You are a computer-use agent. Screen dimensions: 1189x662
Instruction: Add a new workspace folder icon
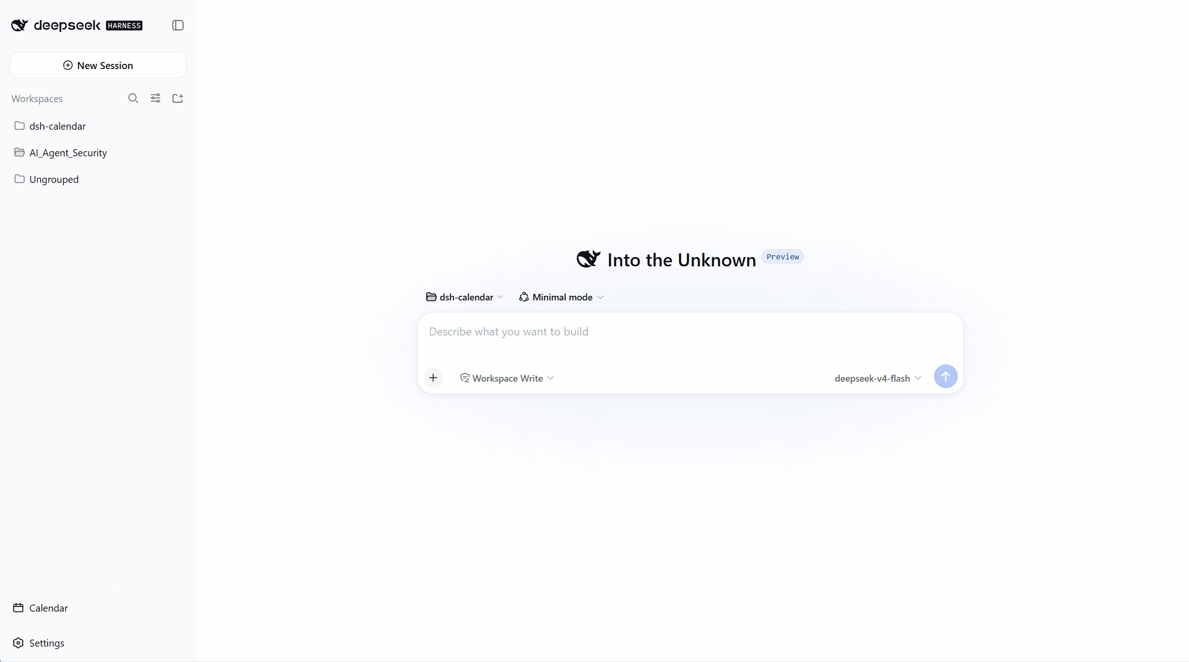click(177, 98)
